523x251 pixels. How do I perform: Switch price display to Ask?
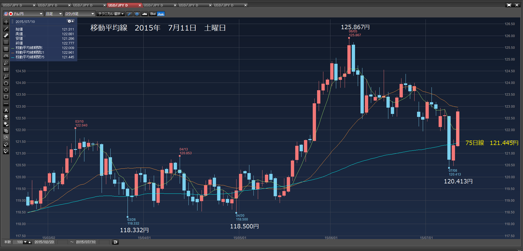[x=161, y=14]
